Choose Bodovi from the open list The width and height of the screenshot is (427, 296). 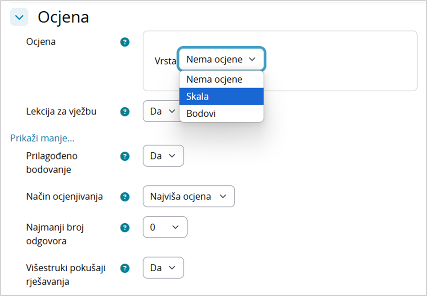click(x=221, y=113)
